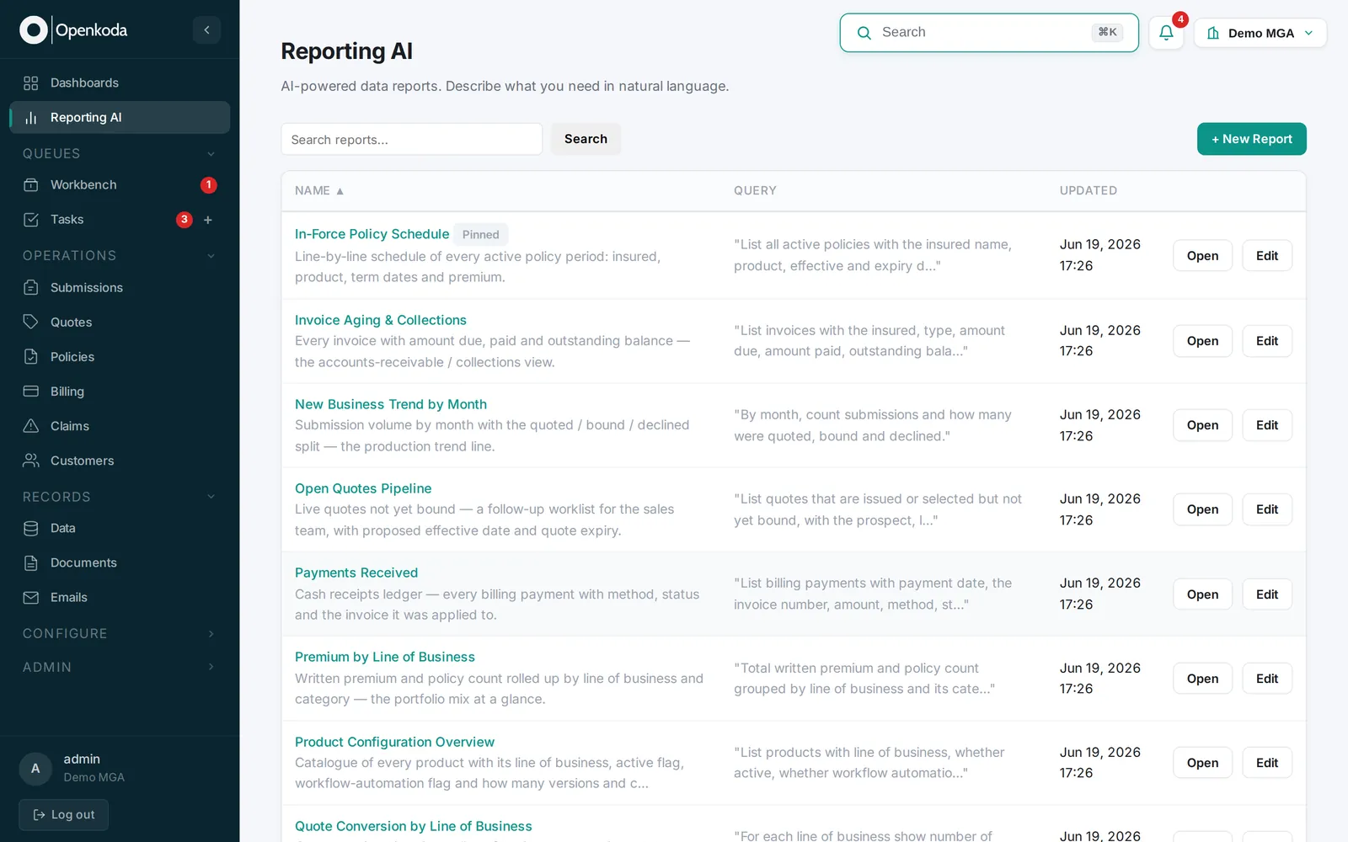Click the Quotes tag icon
1348x842 pixels.
click(31, 322)
